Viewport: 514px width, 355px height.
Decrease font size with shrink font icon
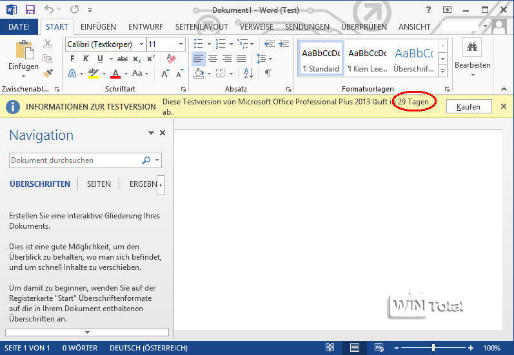tap(180, 73)
